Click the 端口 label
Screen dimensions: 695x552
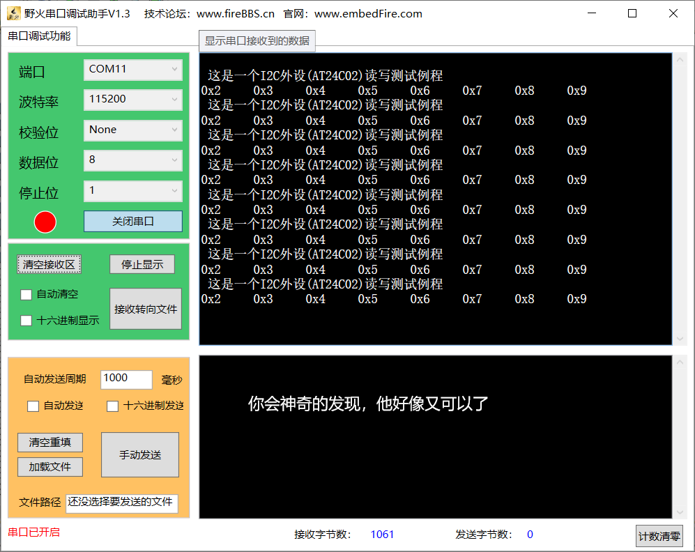coord(32,72)
